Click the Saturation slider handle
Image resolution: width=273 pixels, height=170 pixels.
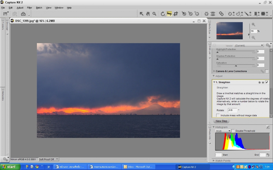point(236,66)
